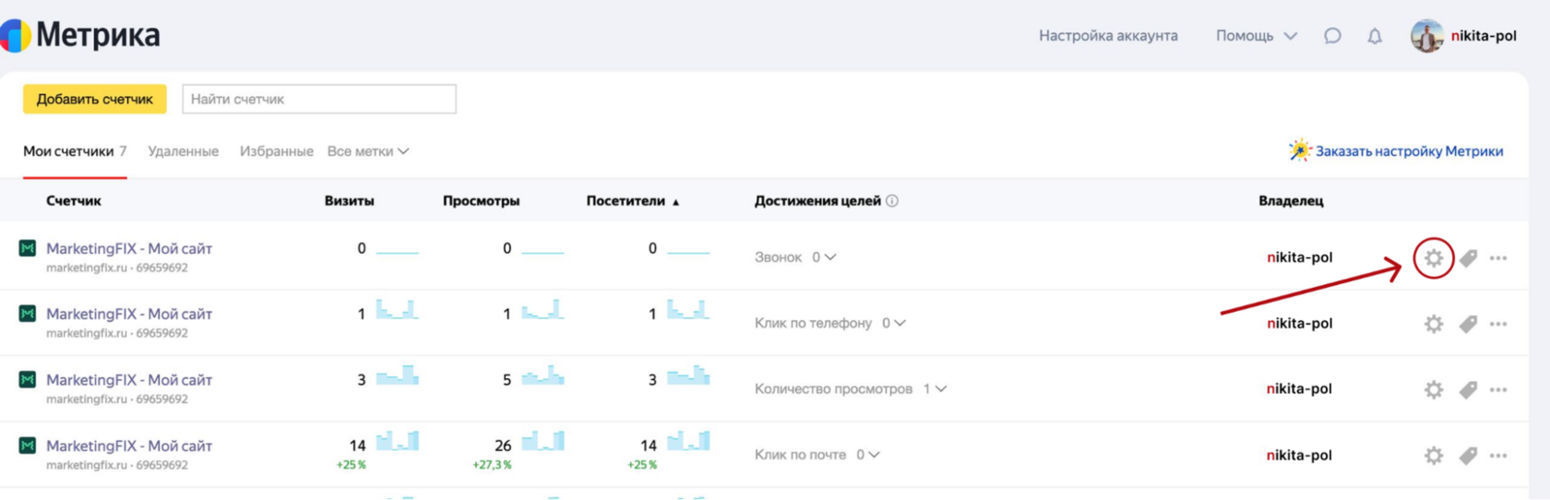Click the Счетчик column header
The width and height of the screenshot is (1550, 500).
tap(74, 201)
